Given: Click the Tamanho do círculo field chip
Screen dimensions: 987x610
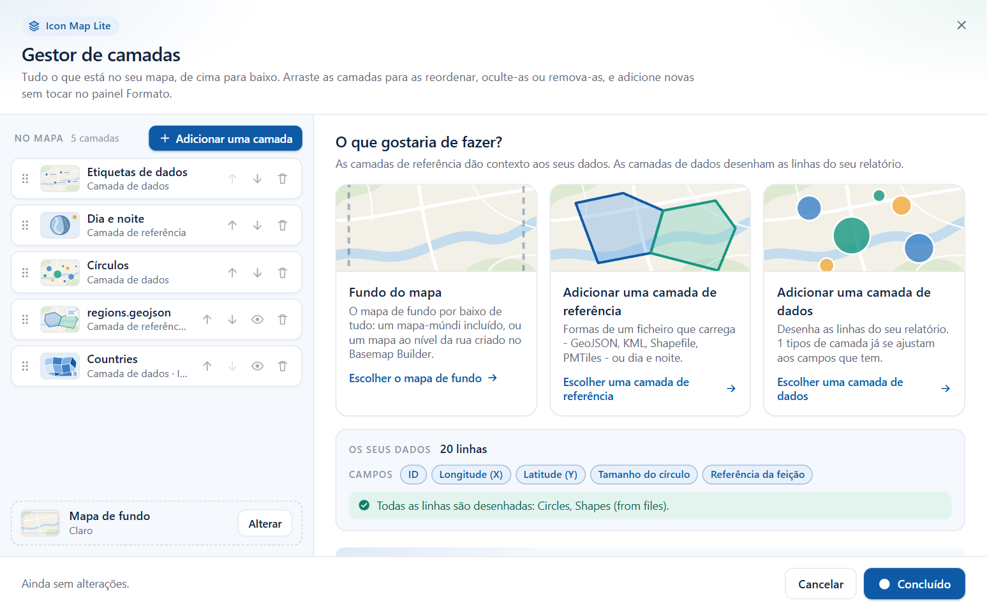Looking at the screenshot, I should click(x=644, y=474).
